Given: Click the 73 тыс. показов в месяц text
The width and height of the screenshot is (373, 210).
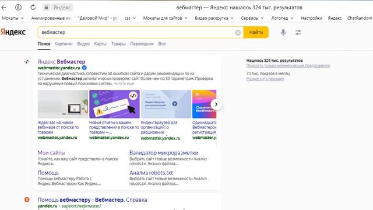Looking at the screenshot, I should coord(268,73).
